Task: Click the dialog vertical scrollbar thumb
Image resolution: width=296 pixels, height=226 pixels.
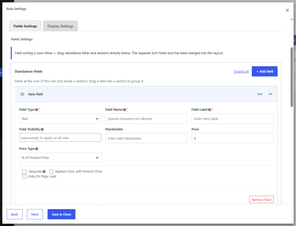Action: pyautogui.click(x=292, y=77)
